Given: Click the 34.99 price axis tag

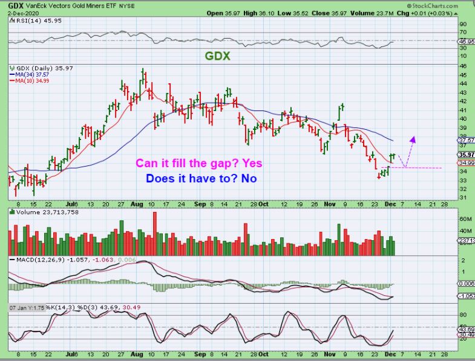Looking at the screenshot, I should click(466, 163).
